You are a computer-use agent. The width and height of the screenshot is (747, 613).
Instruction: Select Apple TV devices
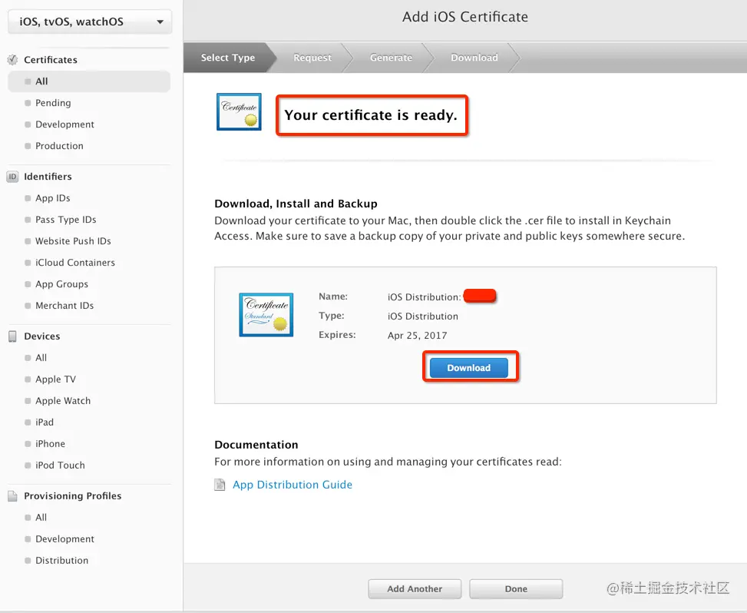point(55,379)
